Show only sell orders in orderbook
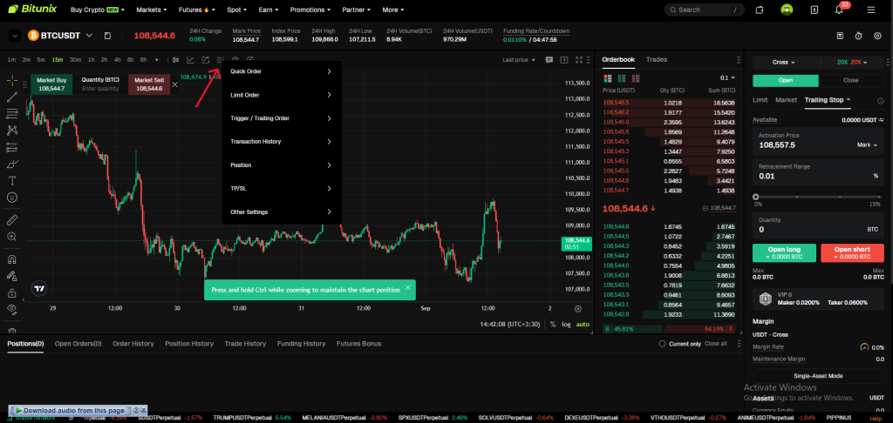893x423 pixels. tap(637, 77)
